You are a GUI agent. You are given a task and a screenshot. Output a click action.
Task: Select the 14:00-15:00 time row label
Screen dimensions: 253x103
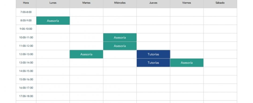point(26,71)
